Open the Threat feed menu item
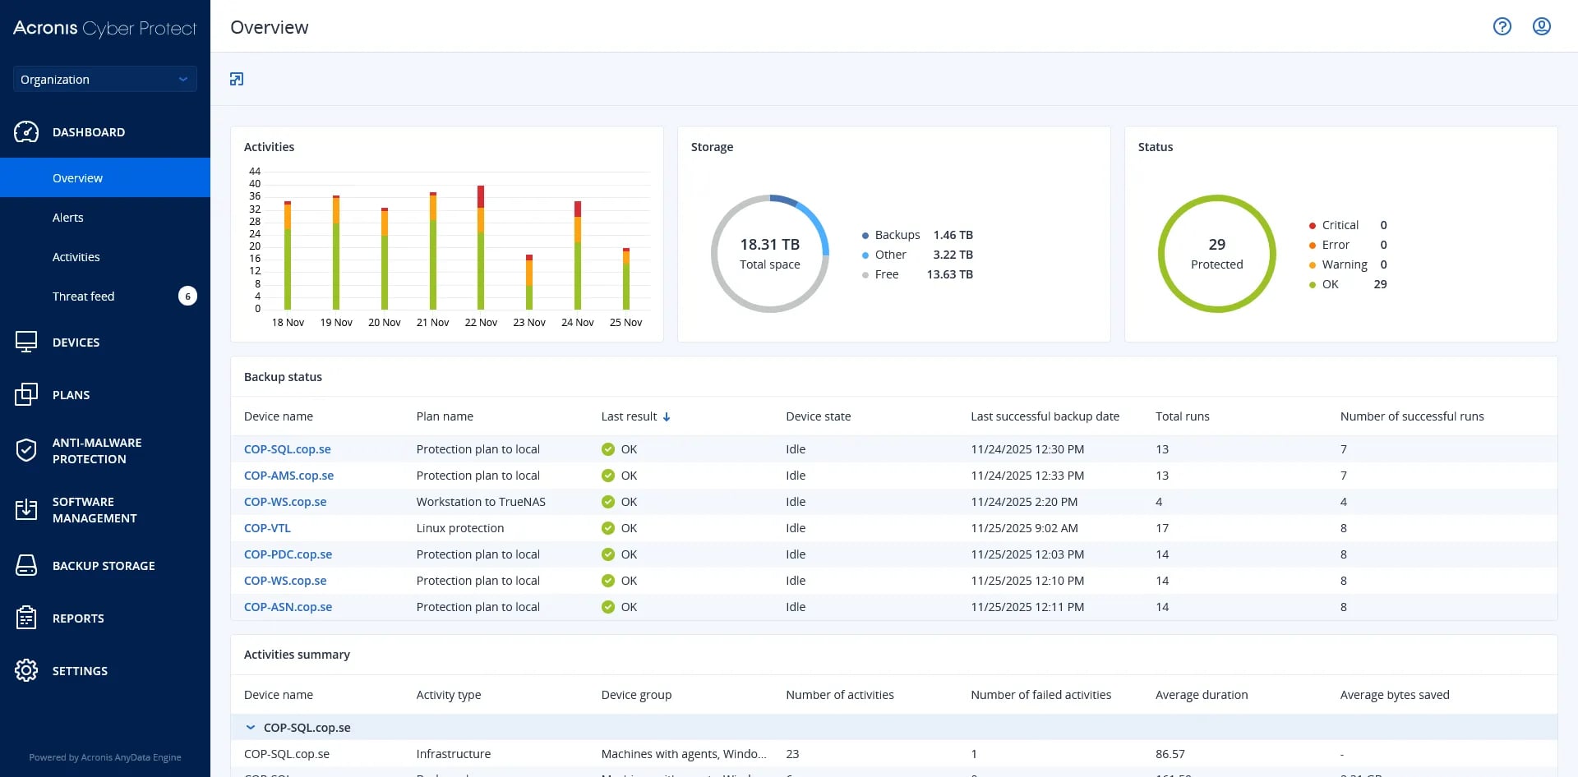Viewport: 1578px width, 777px height. 84,297
